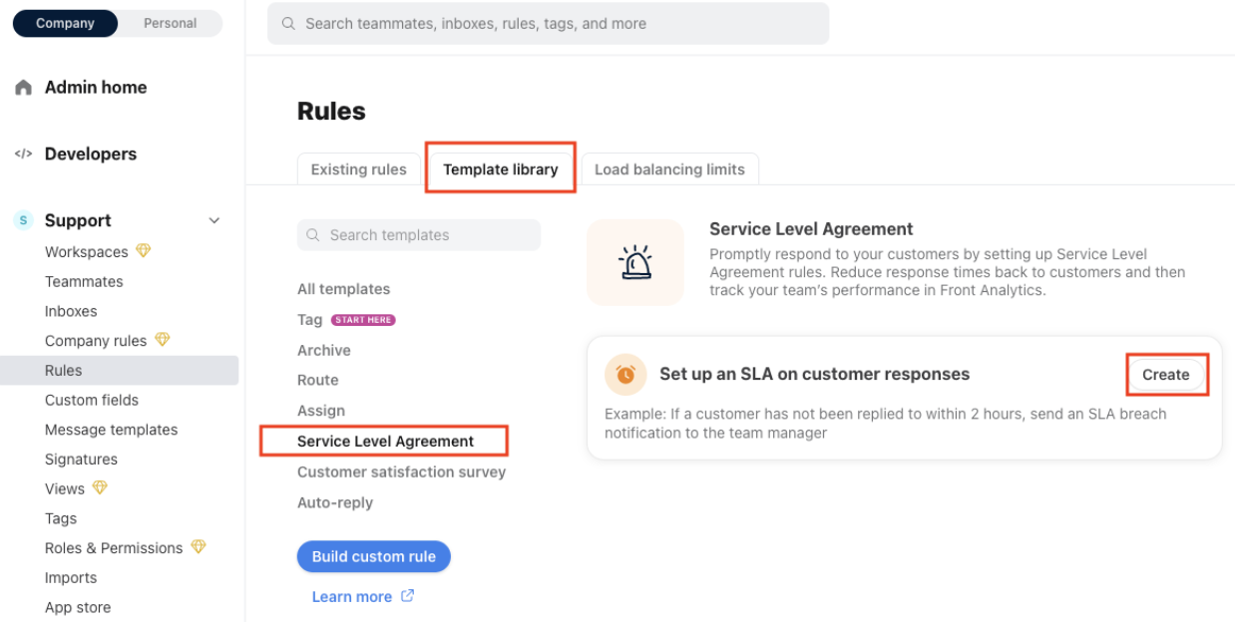Open the Load balancing limits tab
Viewport: 1235px width, 622px height.
click(x=669, y=168)
